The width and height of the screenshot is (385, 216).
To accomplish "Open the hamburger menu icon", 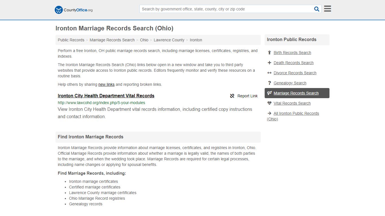I will [328, 9].
